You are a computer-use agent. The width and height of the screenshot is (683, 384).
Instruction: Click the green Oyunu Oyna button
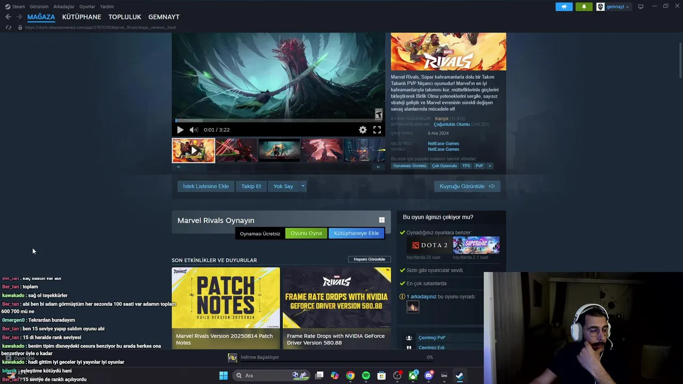(x=306, y=233)
